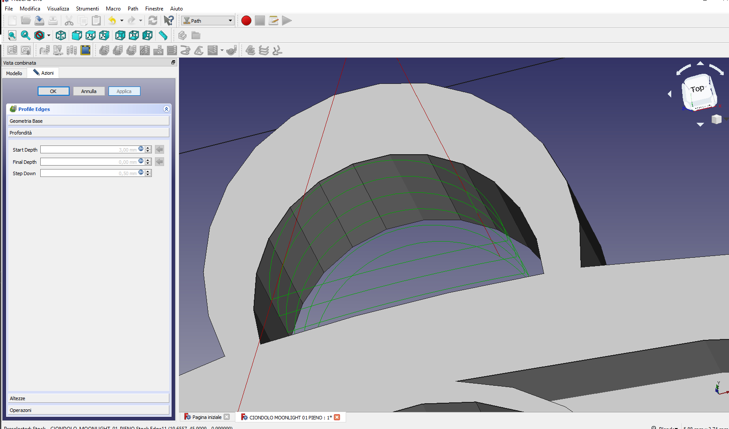Viewport: 729px width, 429px height.
Task: Click the Path Job creation icon
Action: tap(12, 50)
